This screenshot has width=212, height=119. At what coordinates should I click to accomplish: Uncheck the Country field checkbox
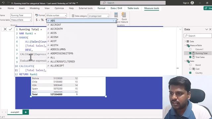(x=190, y=73)
